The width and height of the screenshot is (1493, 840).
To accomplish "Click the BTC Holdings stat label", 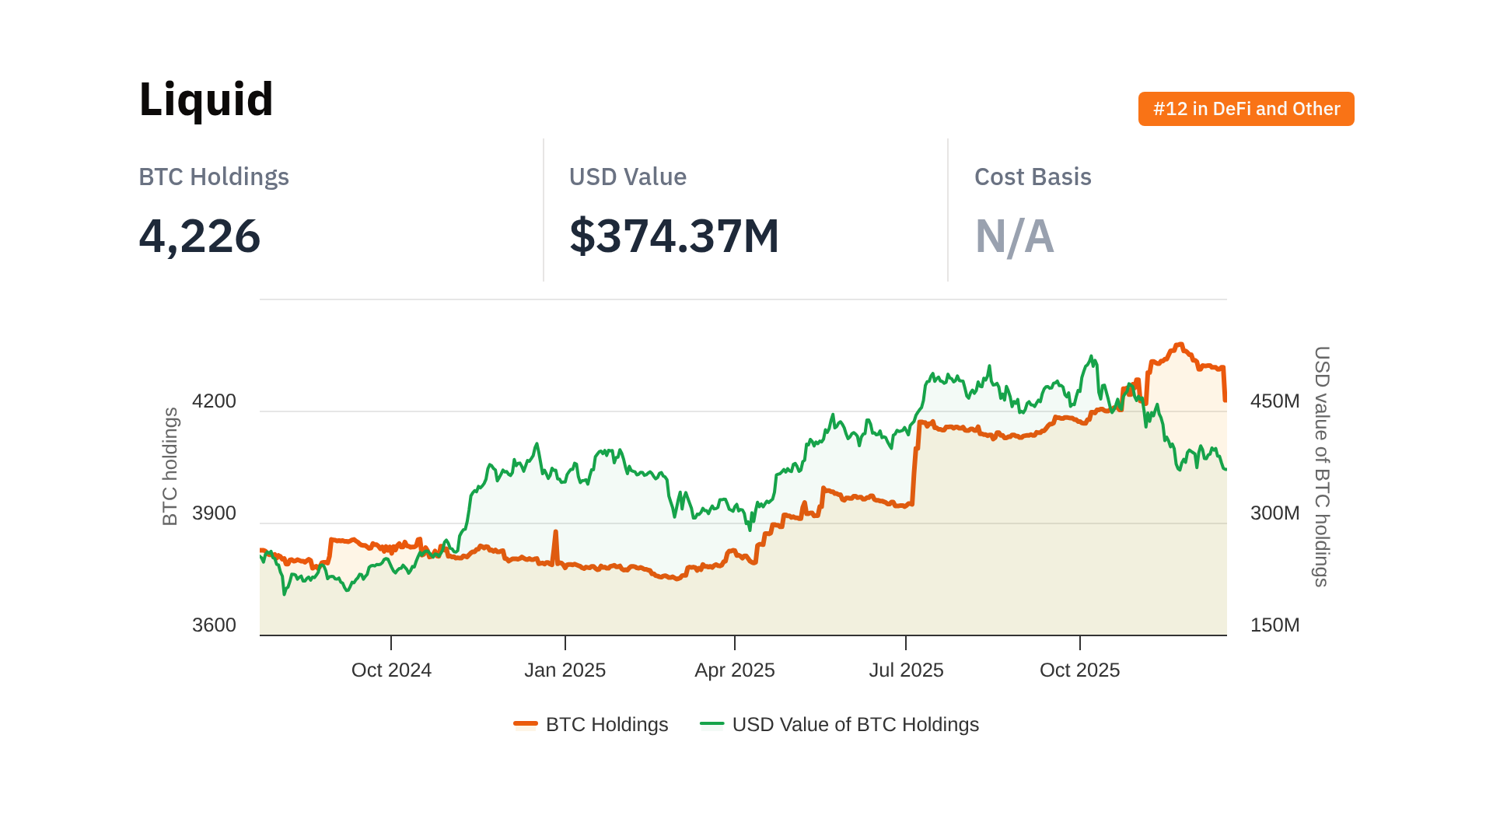I will (214, 177).
